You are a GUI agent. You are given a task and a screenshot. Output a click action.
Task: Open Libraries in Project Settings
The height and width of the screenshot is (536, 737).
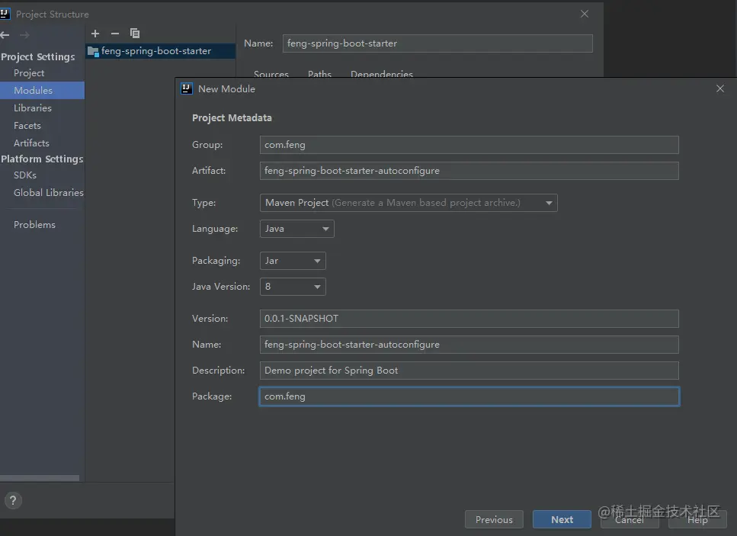click(33, 108)
